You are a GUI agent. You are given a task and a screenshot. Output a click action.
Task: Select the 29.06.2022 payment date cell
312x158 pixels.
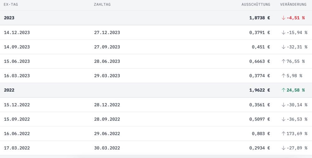pos(107,134)
